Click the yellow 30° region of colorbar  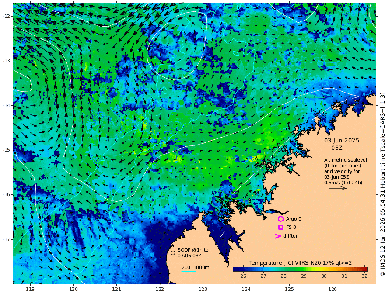pos(324,269)
